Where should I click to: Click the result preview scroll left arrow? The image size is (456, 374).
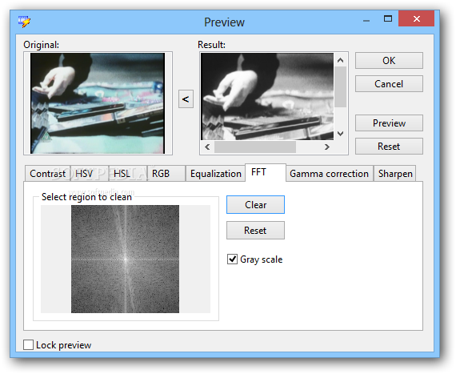point(207,147)
